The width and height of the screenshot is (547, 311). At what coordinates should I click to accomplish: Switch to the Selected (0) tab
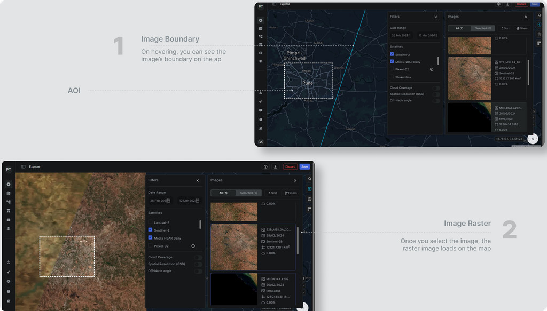(483, 28)
